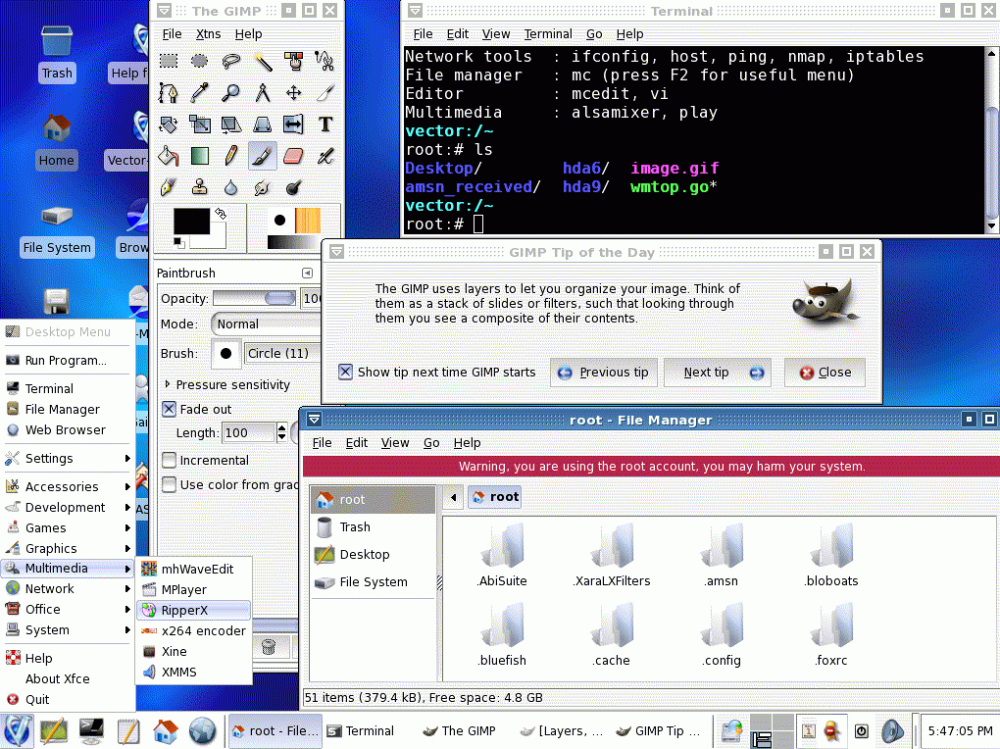The width and height of the screenshot is (1000, 749).
Task: Launch RipperX from the Multimedia submenu
Action: pos(184,610)
